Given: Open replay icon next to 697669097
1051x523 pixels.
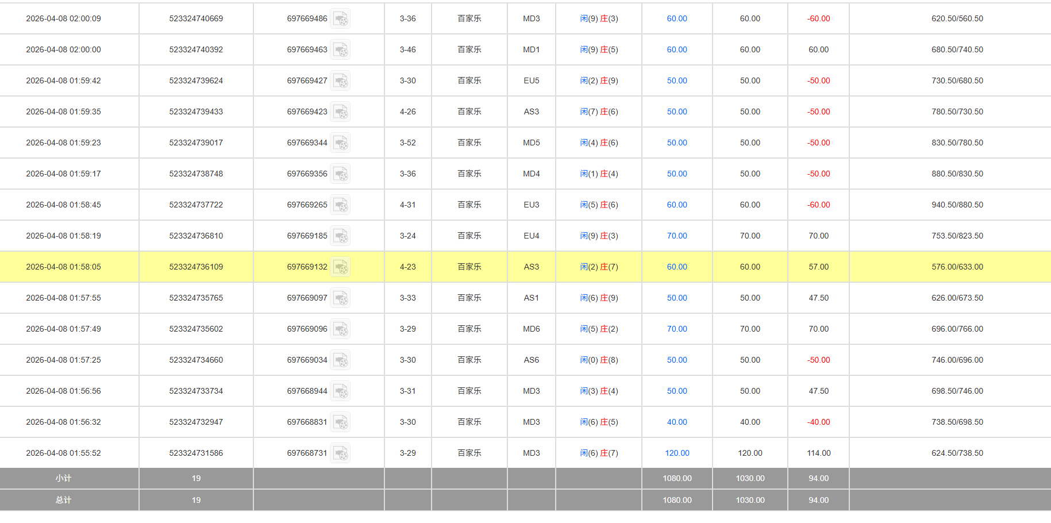Looking at the screenshot, I should click(341, 298).
